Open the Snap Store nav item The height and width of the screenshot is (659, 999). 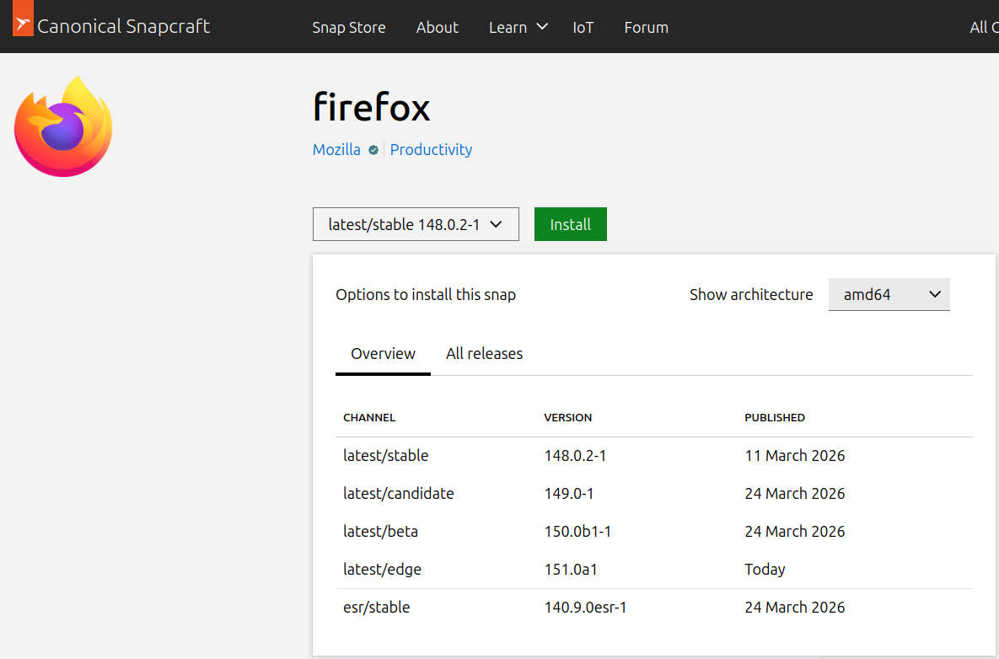[348, 27]
